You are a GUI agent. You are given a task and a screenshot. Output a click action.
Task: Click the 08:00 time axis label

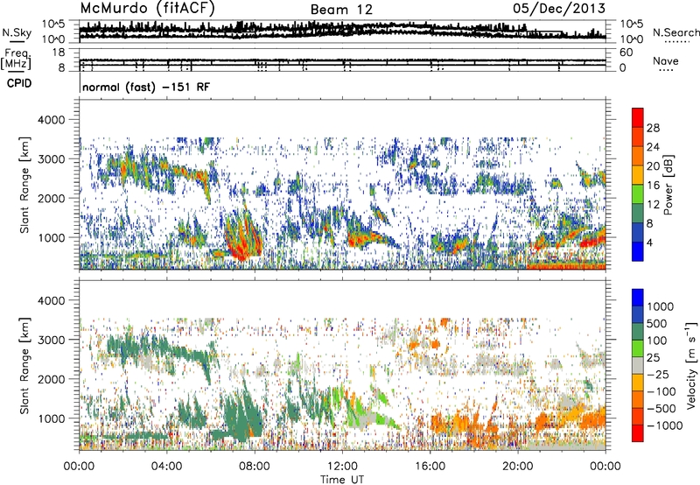[x=255, y=467]
